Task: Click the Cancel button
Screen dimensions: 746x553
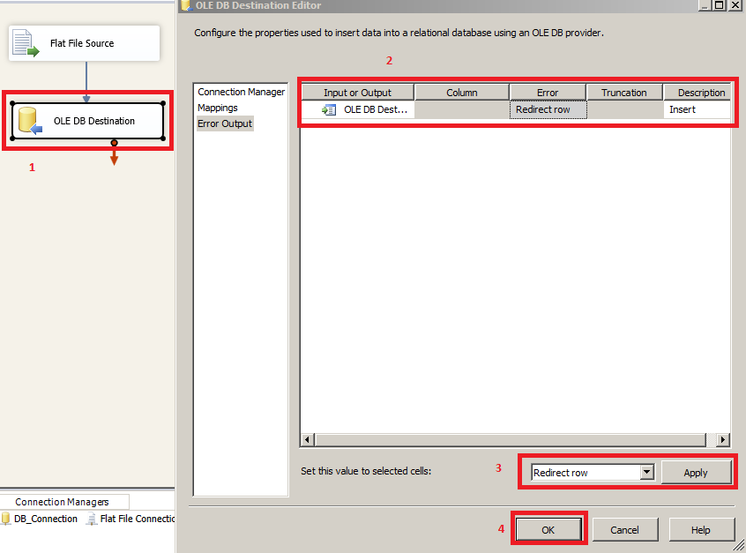Action: click(x=625, y=529)
